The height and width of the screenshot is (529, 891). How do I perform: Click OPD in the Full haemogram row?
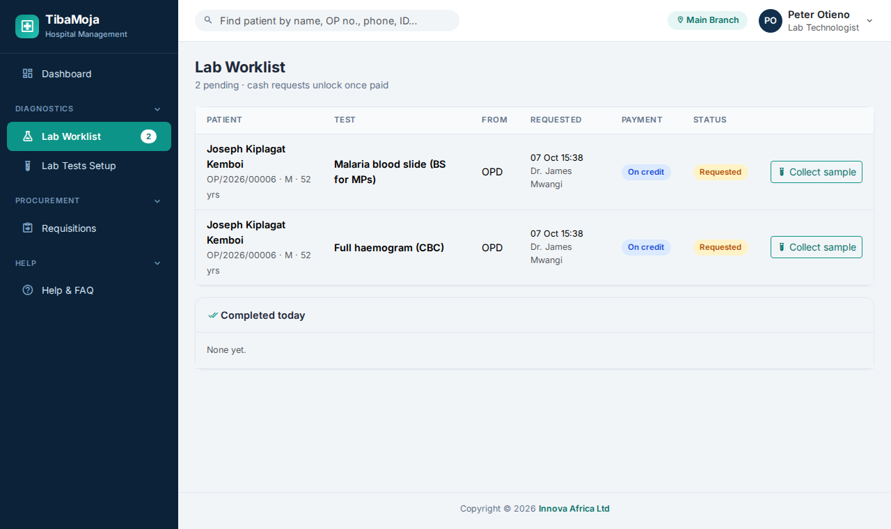[492, 247]
